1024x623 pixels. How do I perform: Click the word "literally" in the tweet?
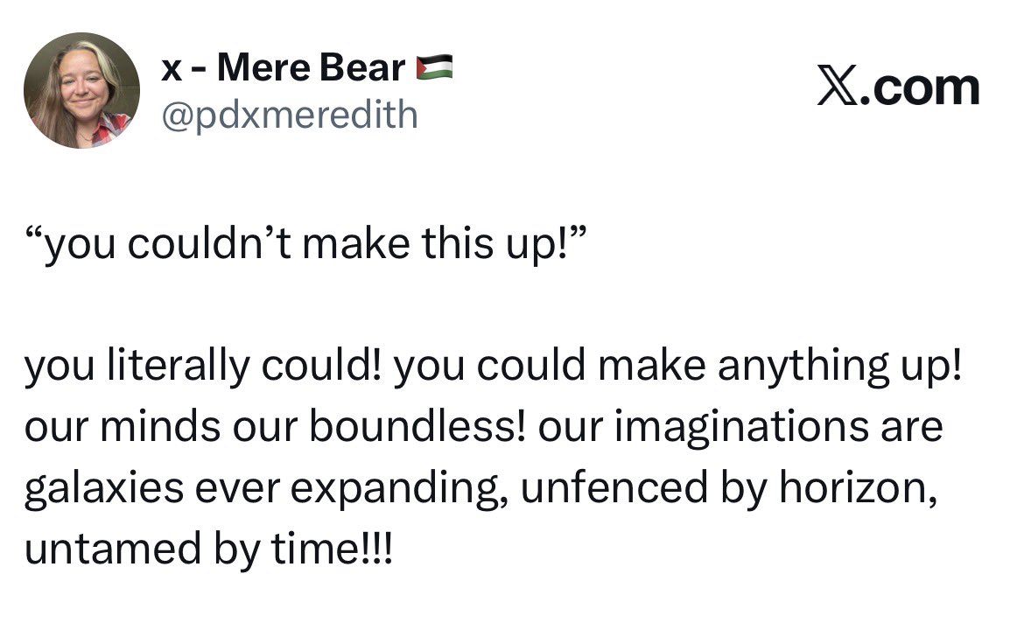click(x=179, y=365)
